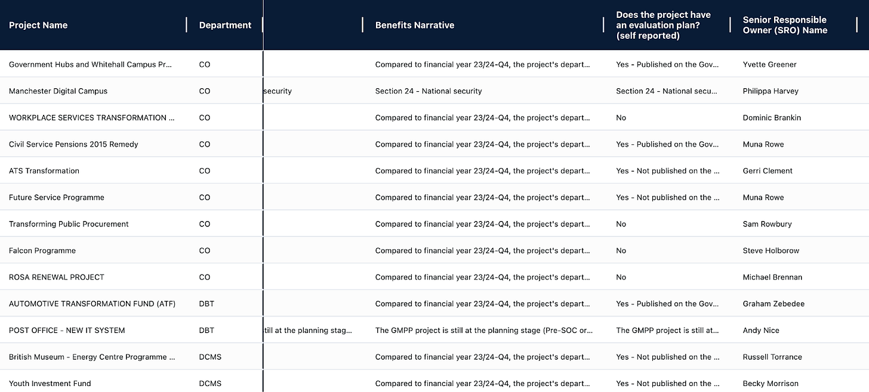Viewport: 869px width, 392px height.
Task: Click 'Section 24 - National security' benefits narrative
Action: click(x=429, y=91)
